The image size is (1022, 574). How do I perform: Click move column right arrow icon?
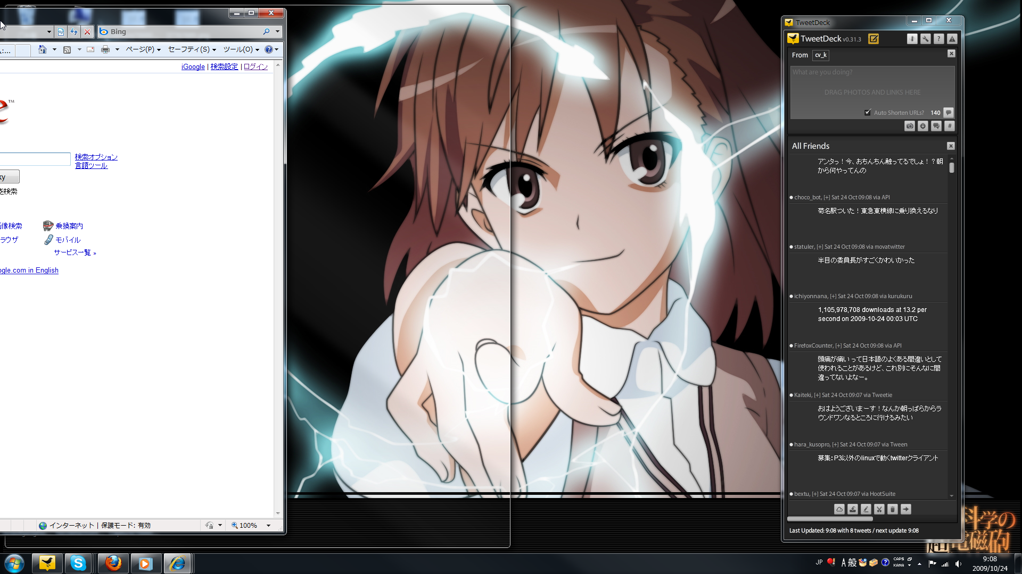click(x=906, y=509)
